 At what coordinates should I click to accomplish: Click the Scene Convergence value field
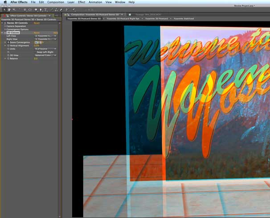(x=38, y=42)
